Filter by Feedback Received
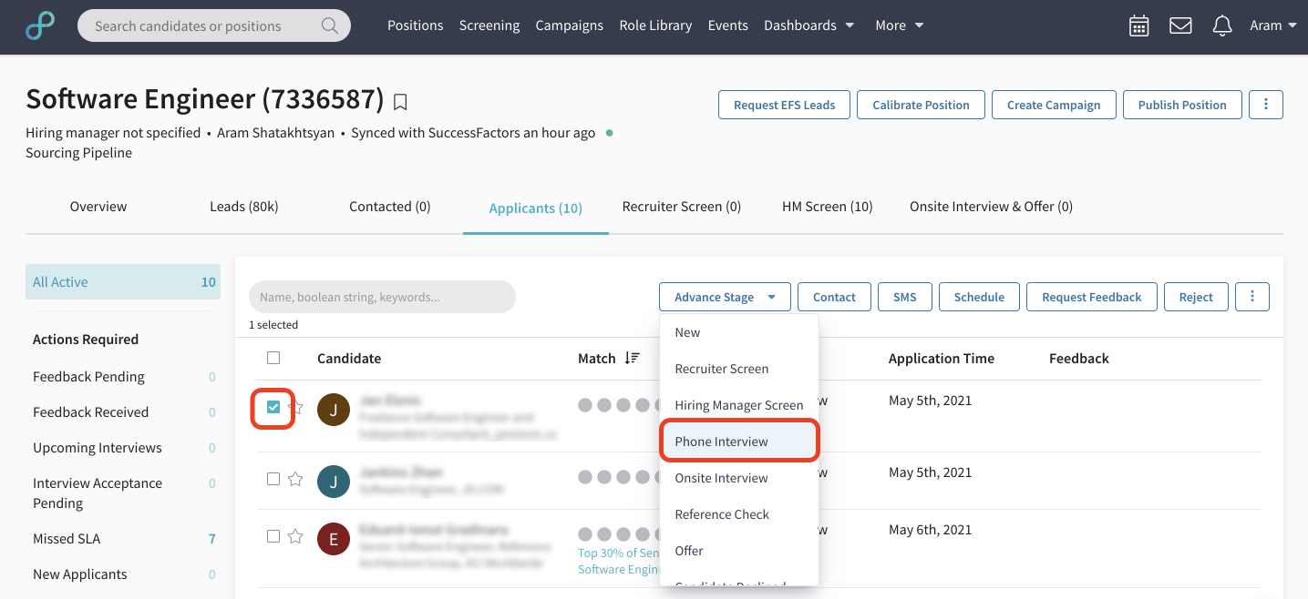Screen dimensions: 1308x599 tap(123, 411)
